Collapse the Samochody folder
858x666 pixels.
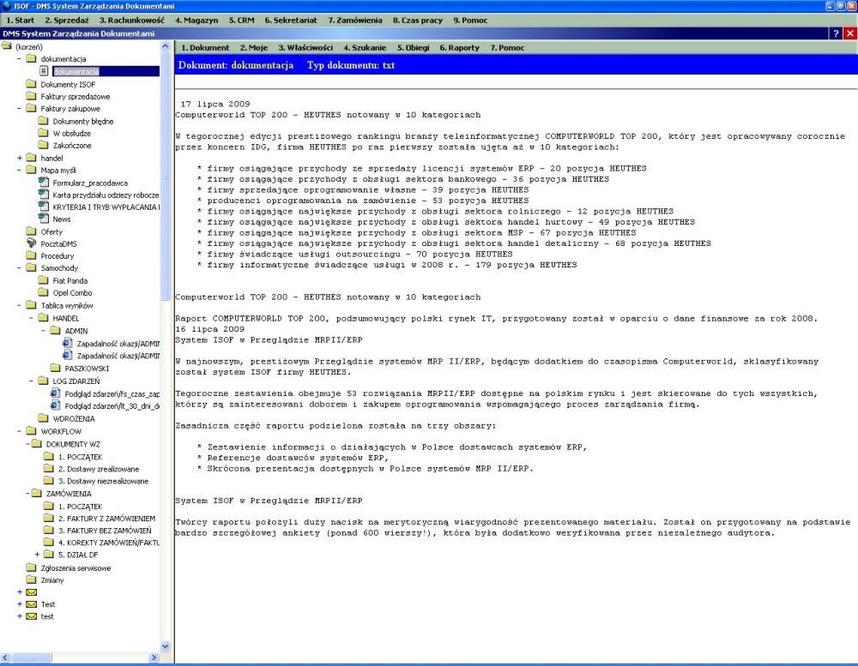(x=20, y=268)
